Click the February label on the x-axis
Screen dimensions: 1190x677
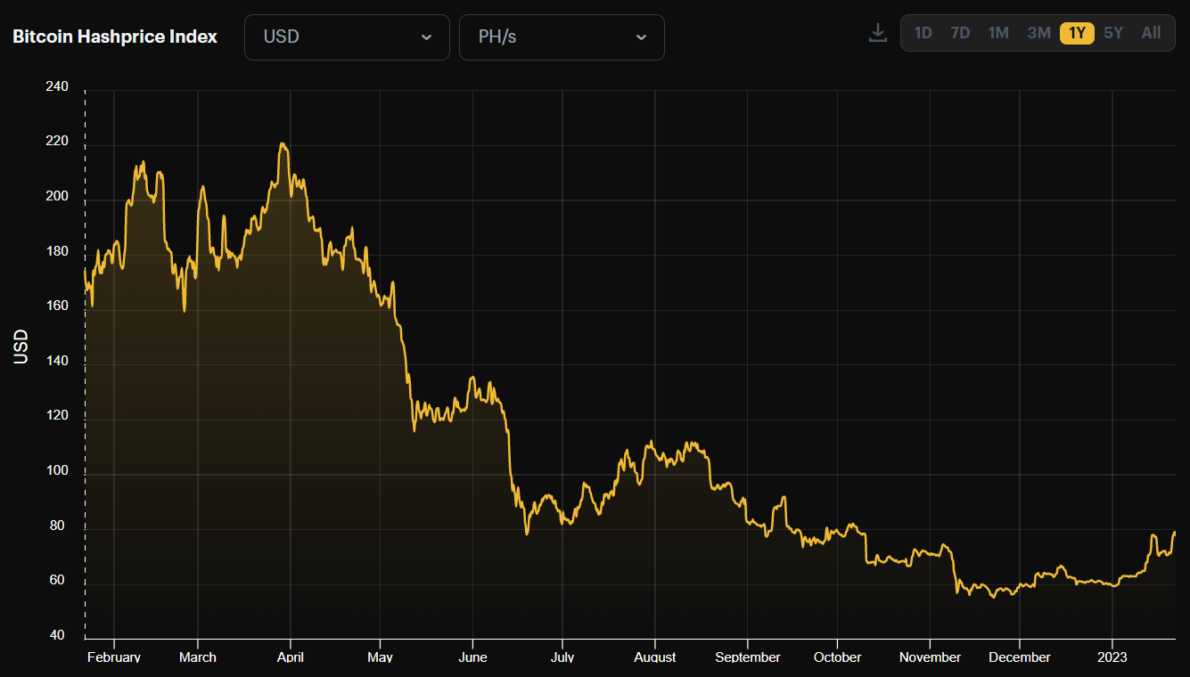click(x=114, y=657)
